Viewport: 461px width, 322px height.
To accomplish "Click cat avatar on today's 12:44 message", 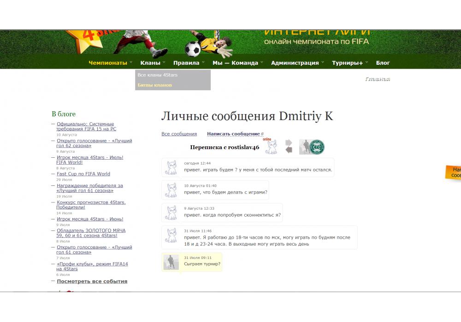I will pos(171,168).
